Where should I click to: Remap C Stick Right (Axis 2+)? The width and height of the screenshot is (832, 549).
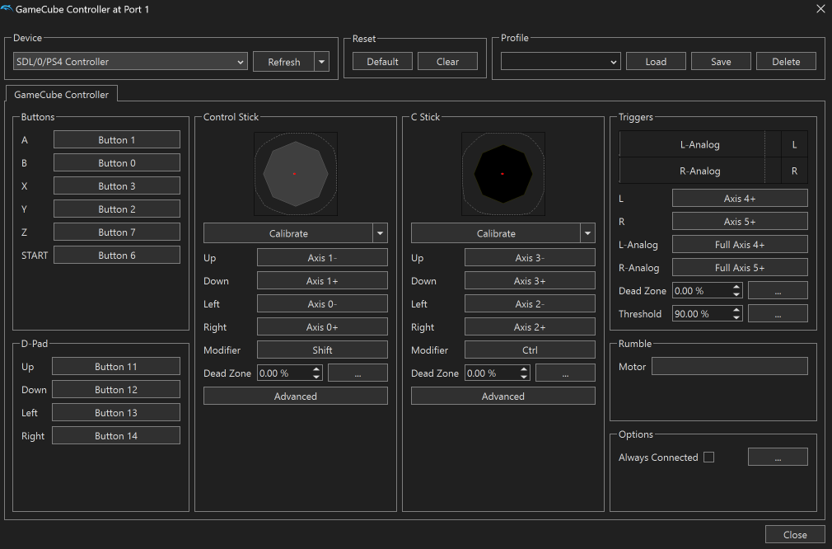[x=530, y=327]
